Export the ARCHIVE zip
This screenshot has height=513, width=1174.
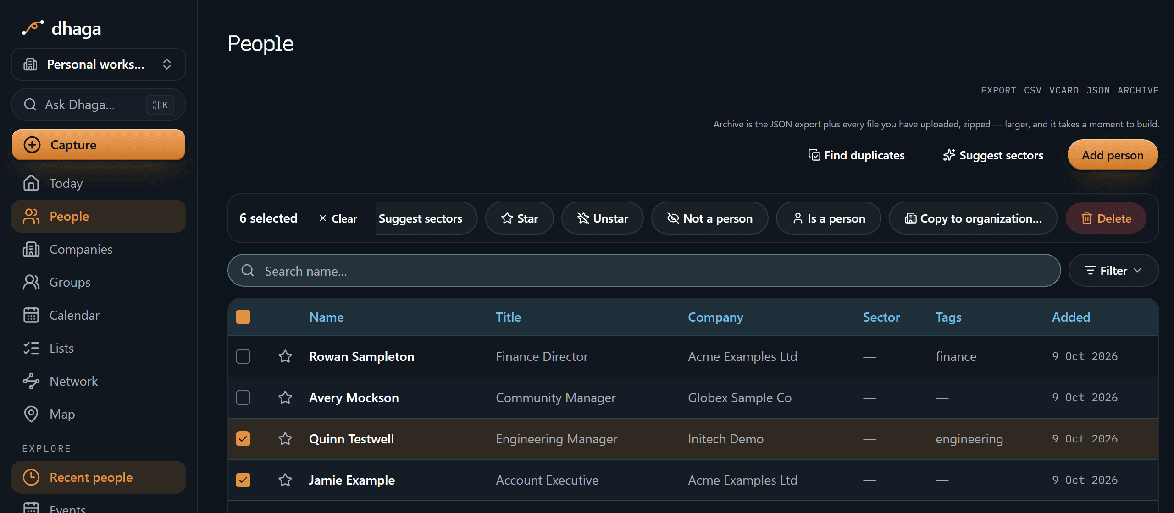click(x=1138, y=90)
